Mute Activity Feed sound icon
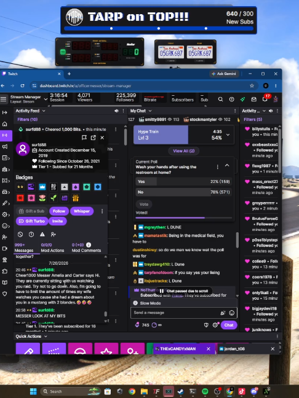Screen dimensions: 299x398 [116, 111]
